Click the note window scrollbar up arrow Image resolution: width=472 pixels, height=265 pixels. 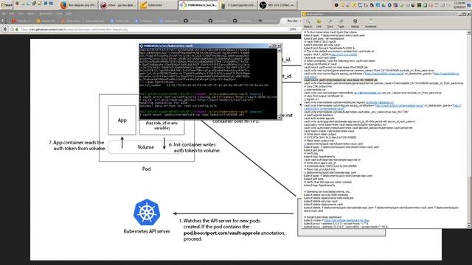(469, 32)
